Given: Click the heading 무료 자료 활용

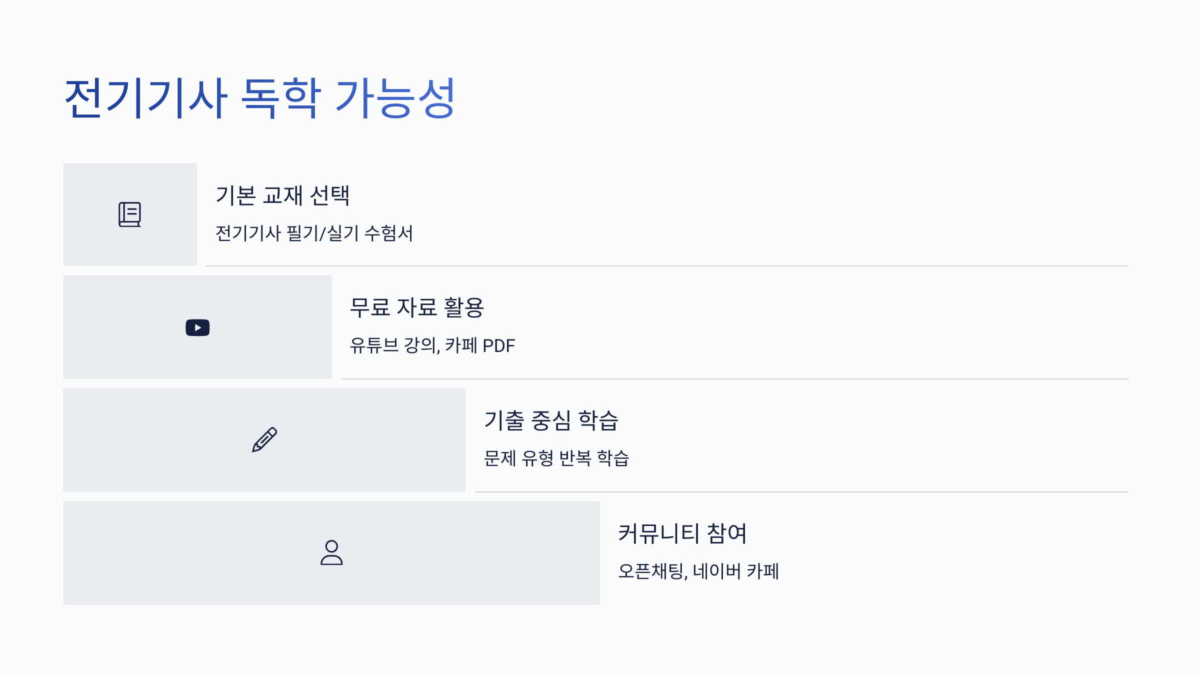Looking at the screenshot, I should 416,307.
